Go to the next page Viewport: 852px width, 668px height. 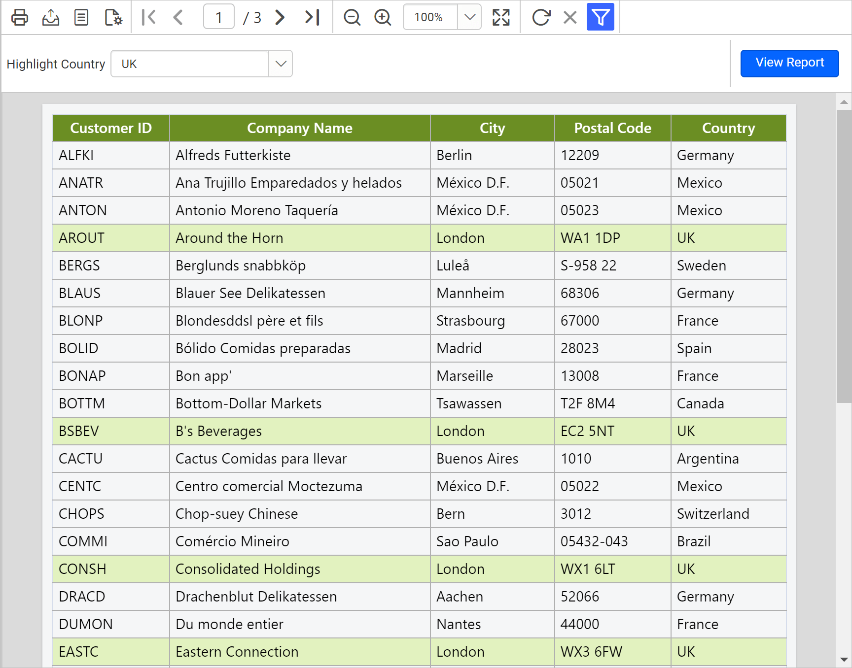(x=280, y=17)
